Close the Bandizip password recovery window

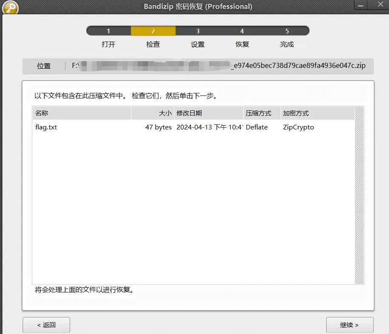(380, 5)
